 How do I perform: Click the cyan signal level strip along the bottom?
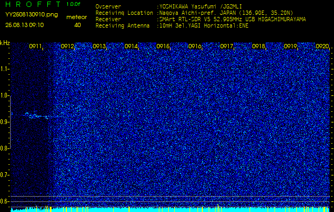point(170,210)
